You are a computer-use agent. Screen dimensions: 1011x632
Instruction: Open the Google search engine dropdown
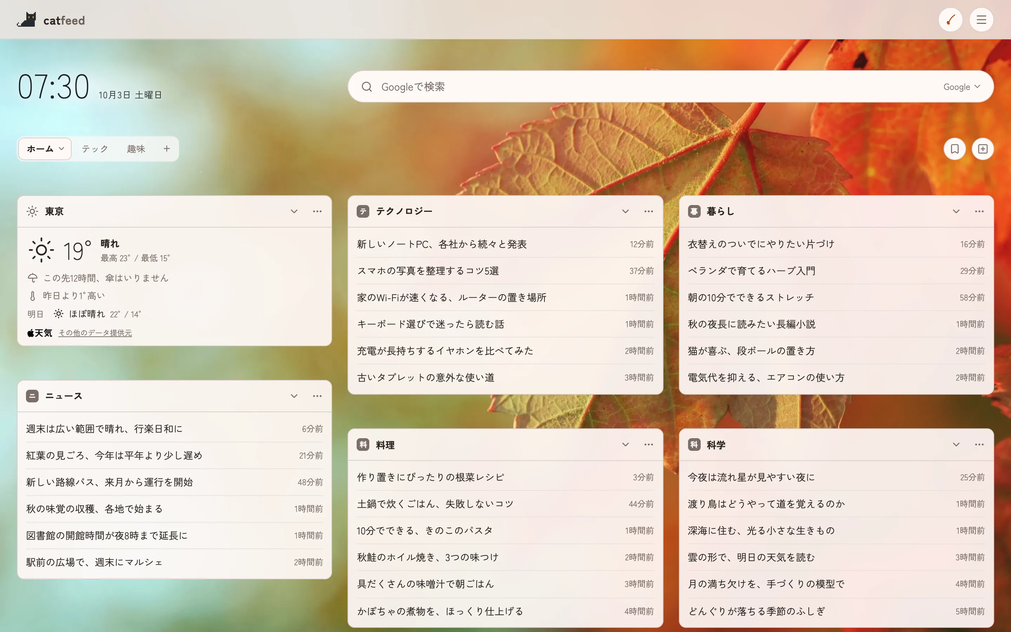click(962, 86)
